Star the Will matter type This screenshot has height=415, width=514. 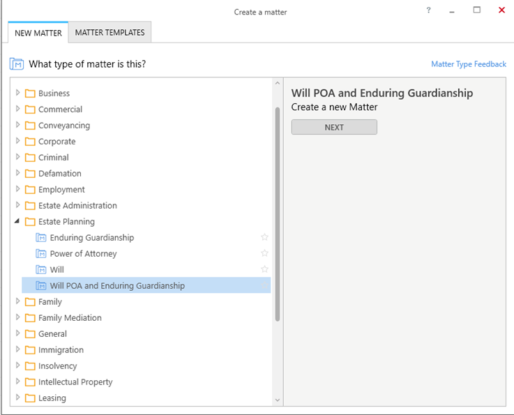click(264, 270)
